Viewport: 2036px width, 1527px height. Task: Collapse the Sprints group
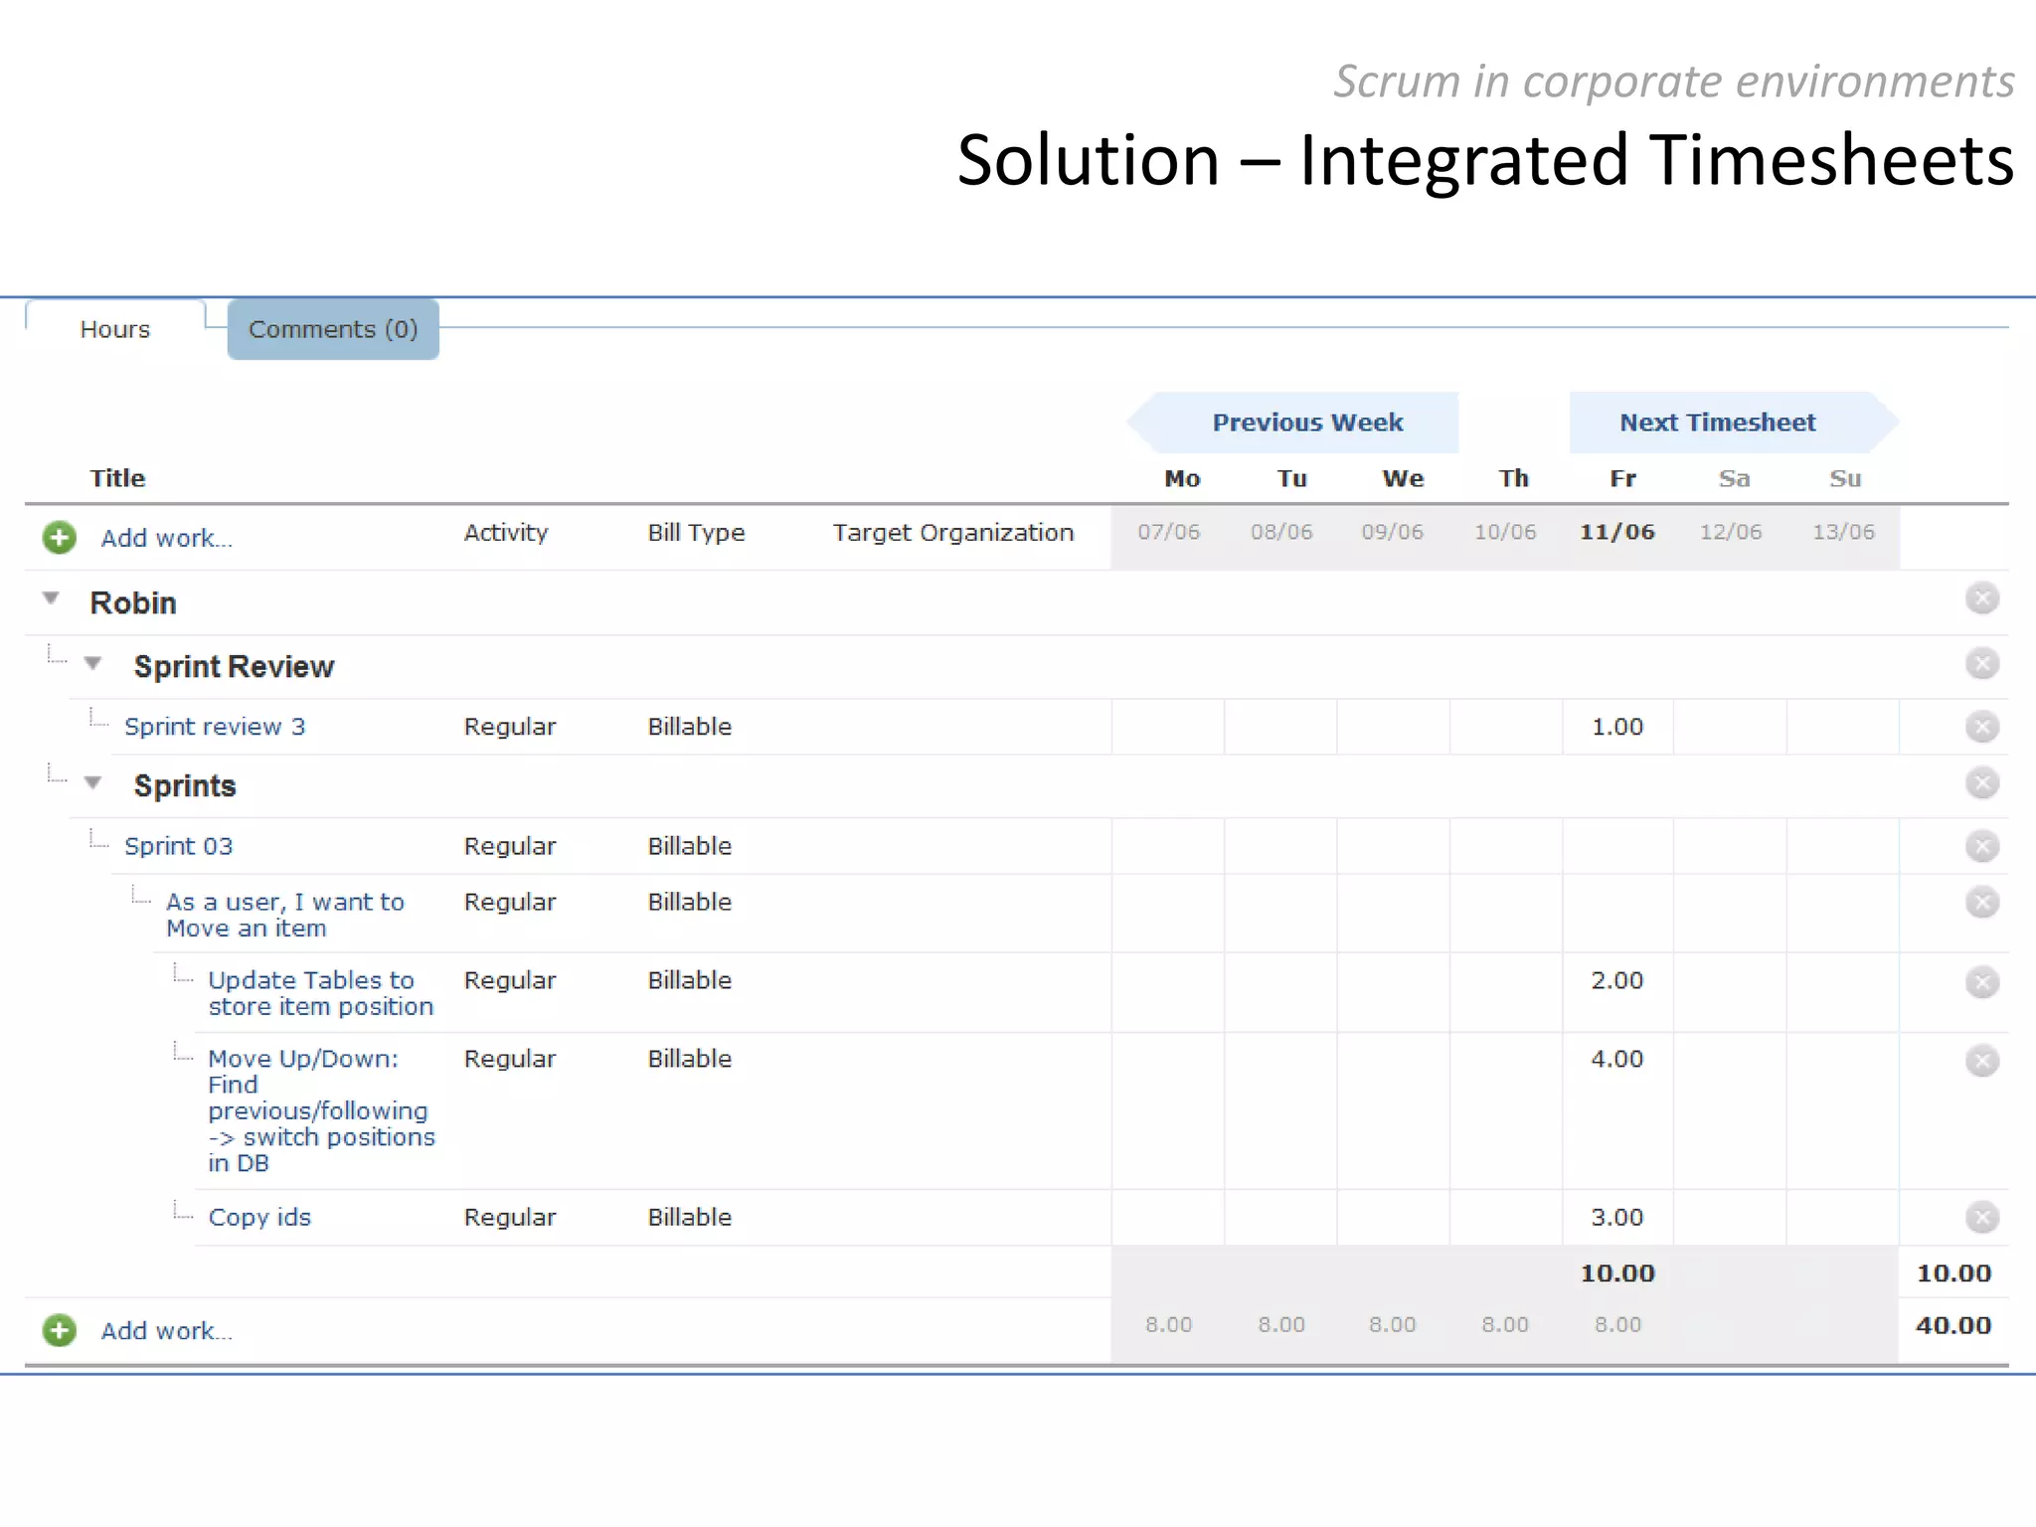(x=93, y=783)
